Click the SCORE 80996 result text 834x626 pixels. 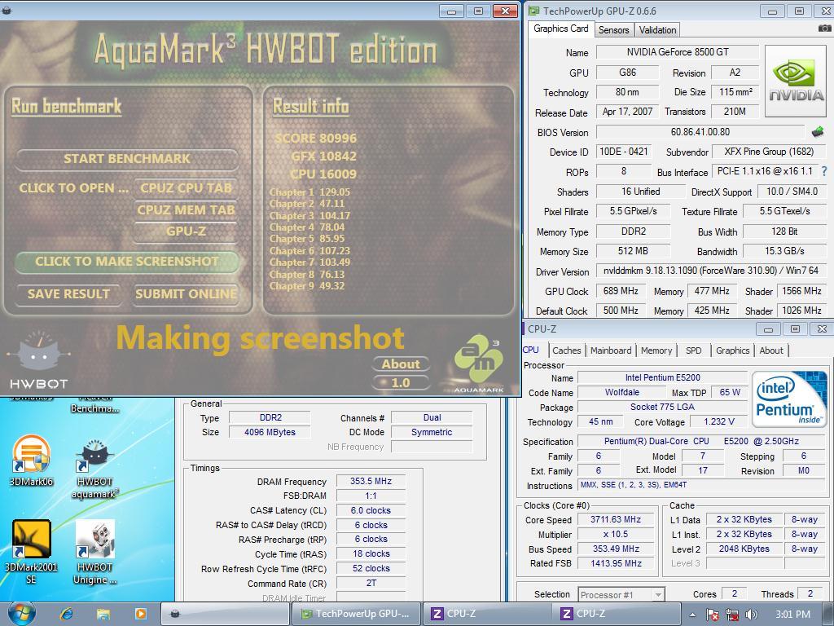coord(315,139)
